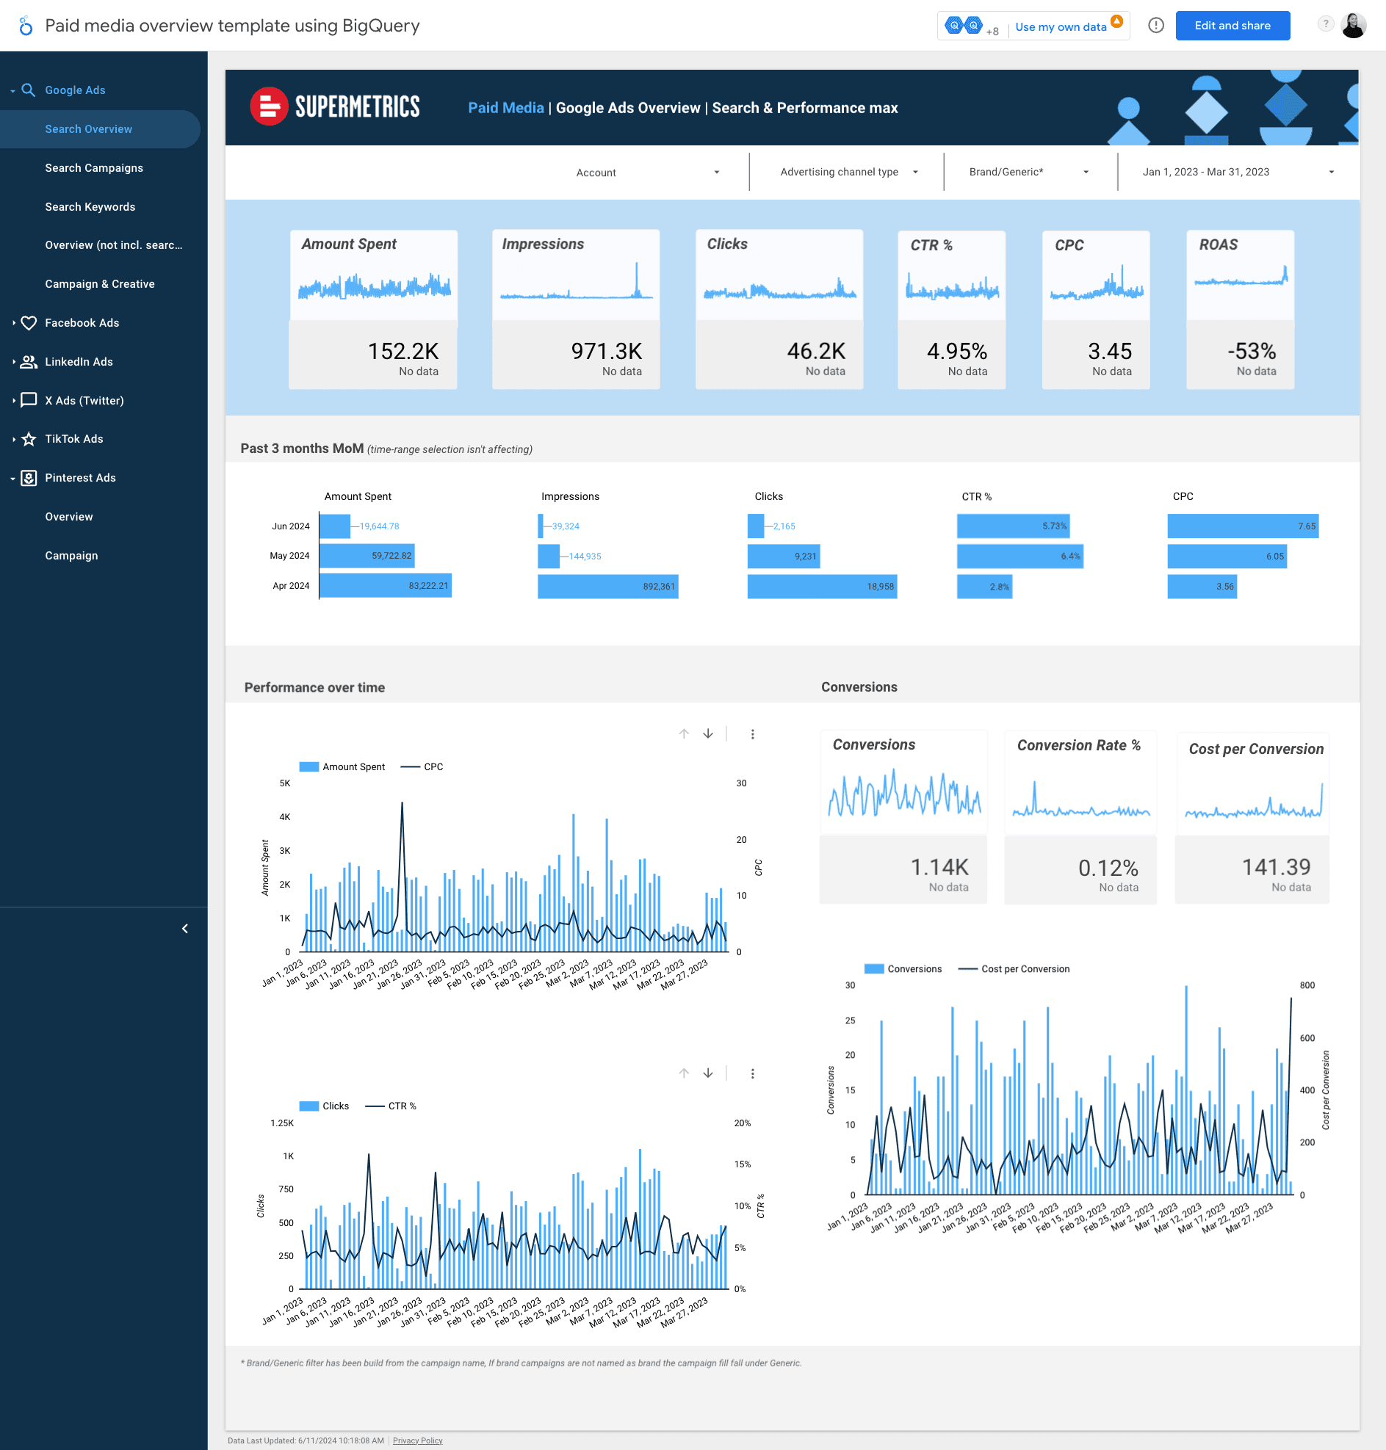Open the three-dot menu on Clicks chart
The height and width of the screenshot is (1450, 1386).
point(753,1073)
